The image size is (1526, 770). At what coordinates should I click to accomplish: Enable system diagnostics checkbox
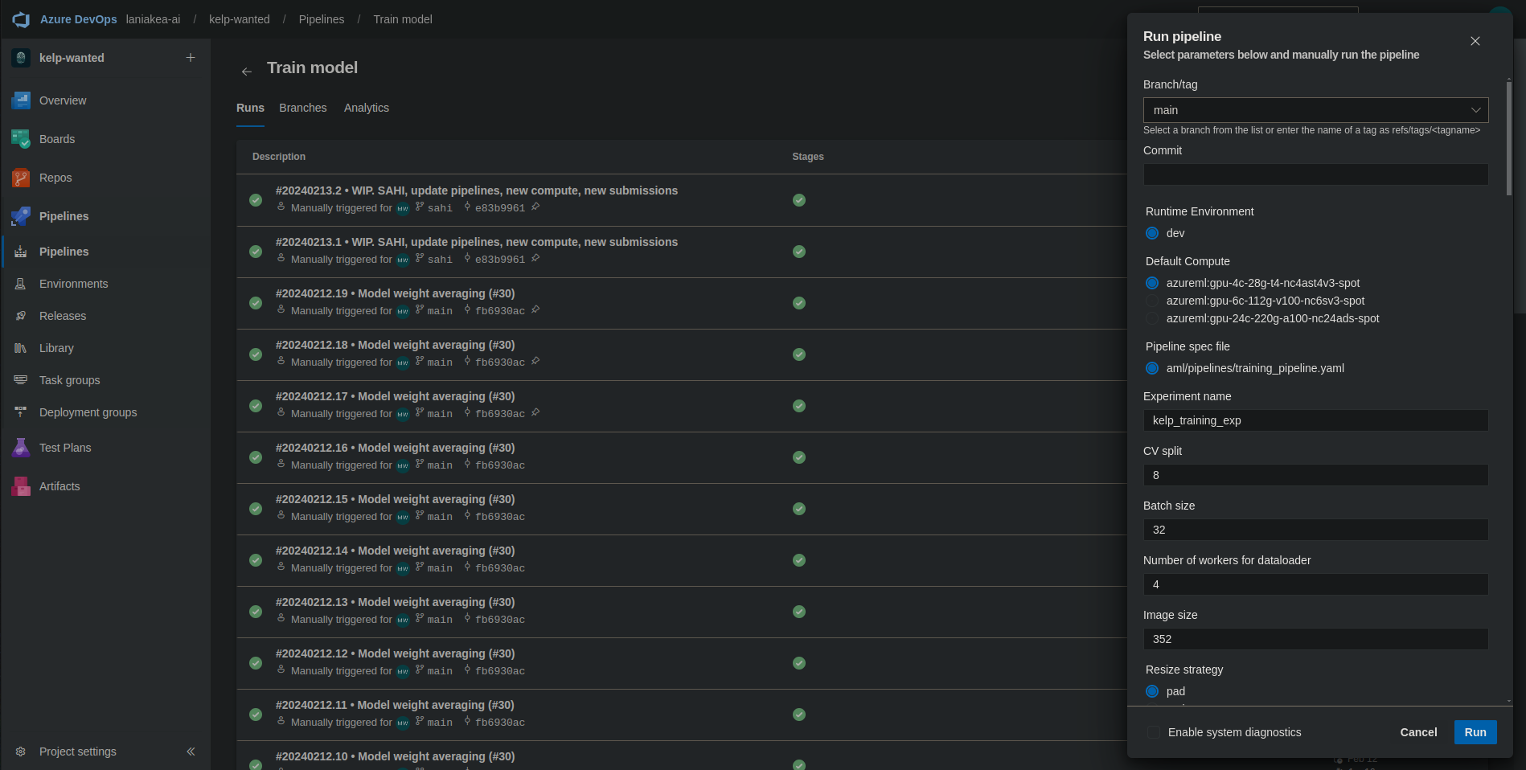point(1154,732)
